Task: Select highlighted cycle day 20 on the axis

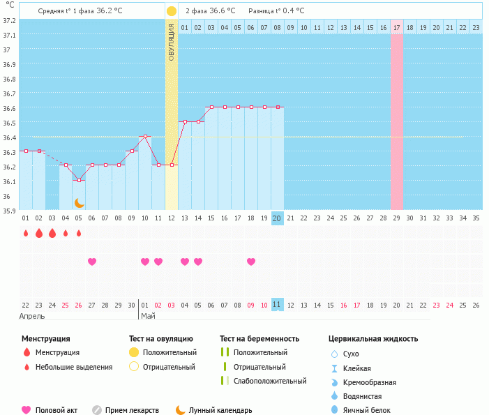Action: (277, 218)
